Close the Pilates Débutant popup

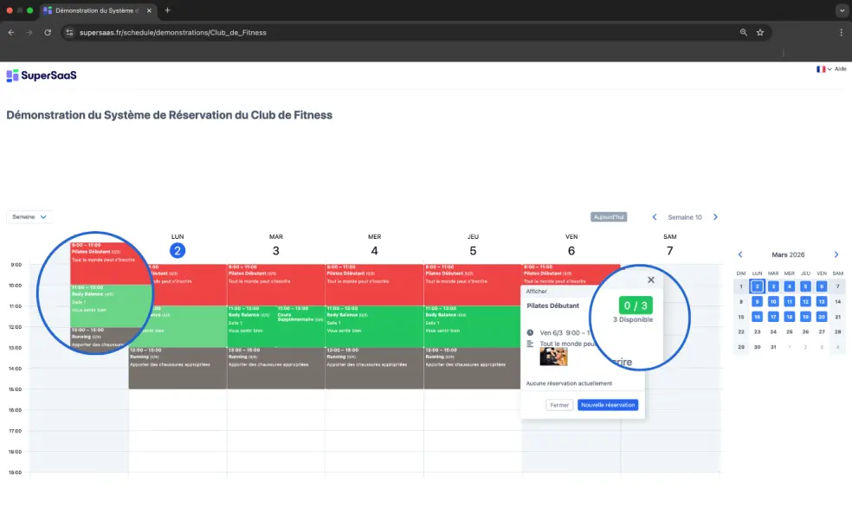651,280
